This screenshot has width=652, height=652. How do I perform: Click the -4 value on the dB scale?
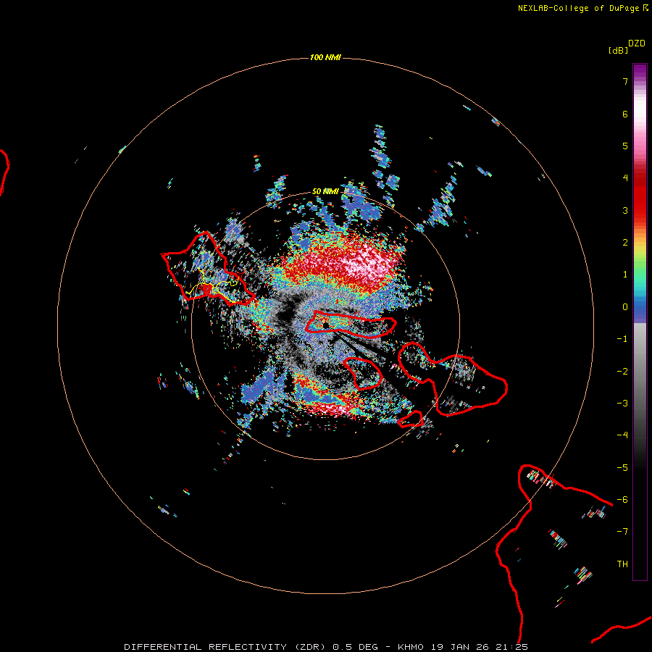pyautogui.click(x=622, y=435)
